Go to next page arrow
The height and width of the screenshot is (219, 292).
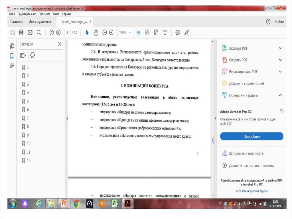click(x=58, y=33)
